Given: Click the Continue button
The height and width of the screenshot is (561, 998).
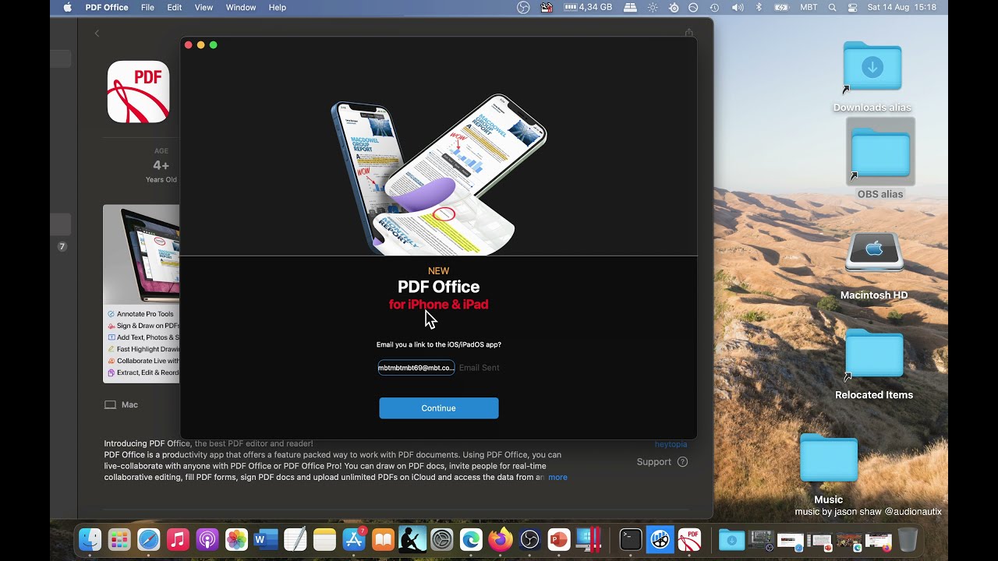Looking at the screenshot, I should pyautogui.click(x=438, y=408).
